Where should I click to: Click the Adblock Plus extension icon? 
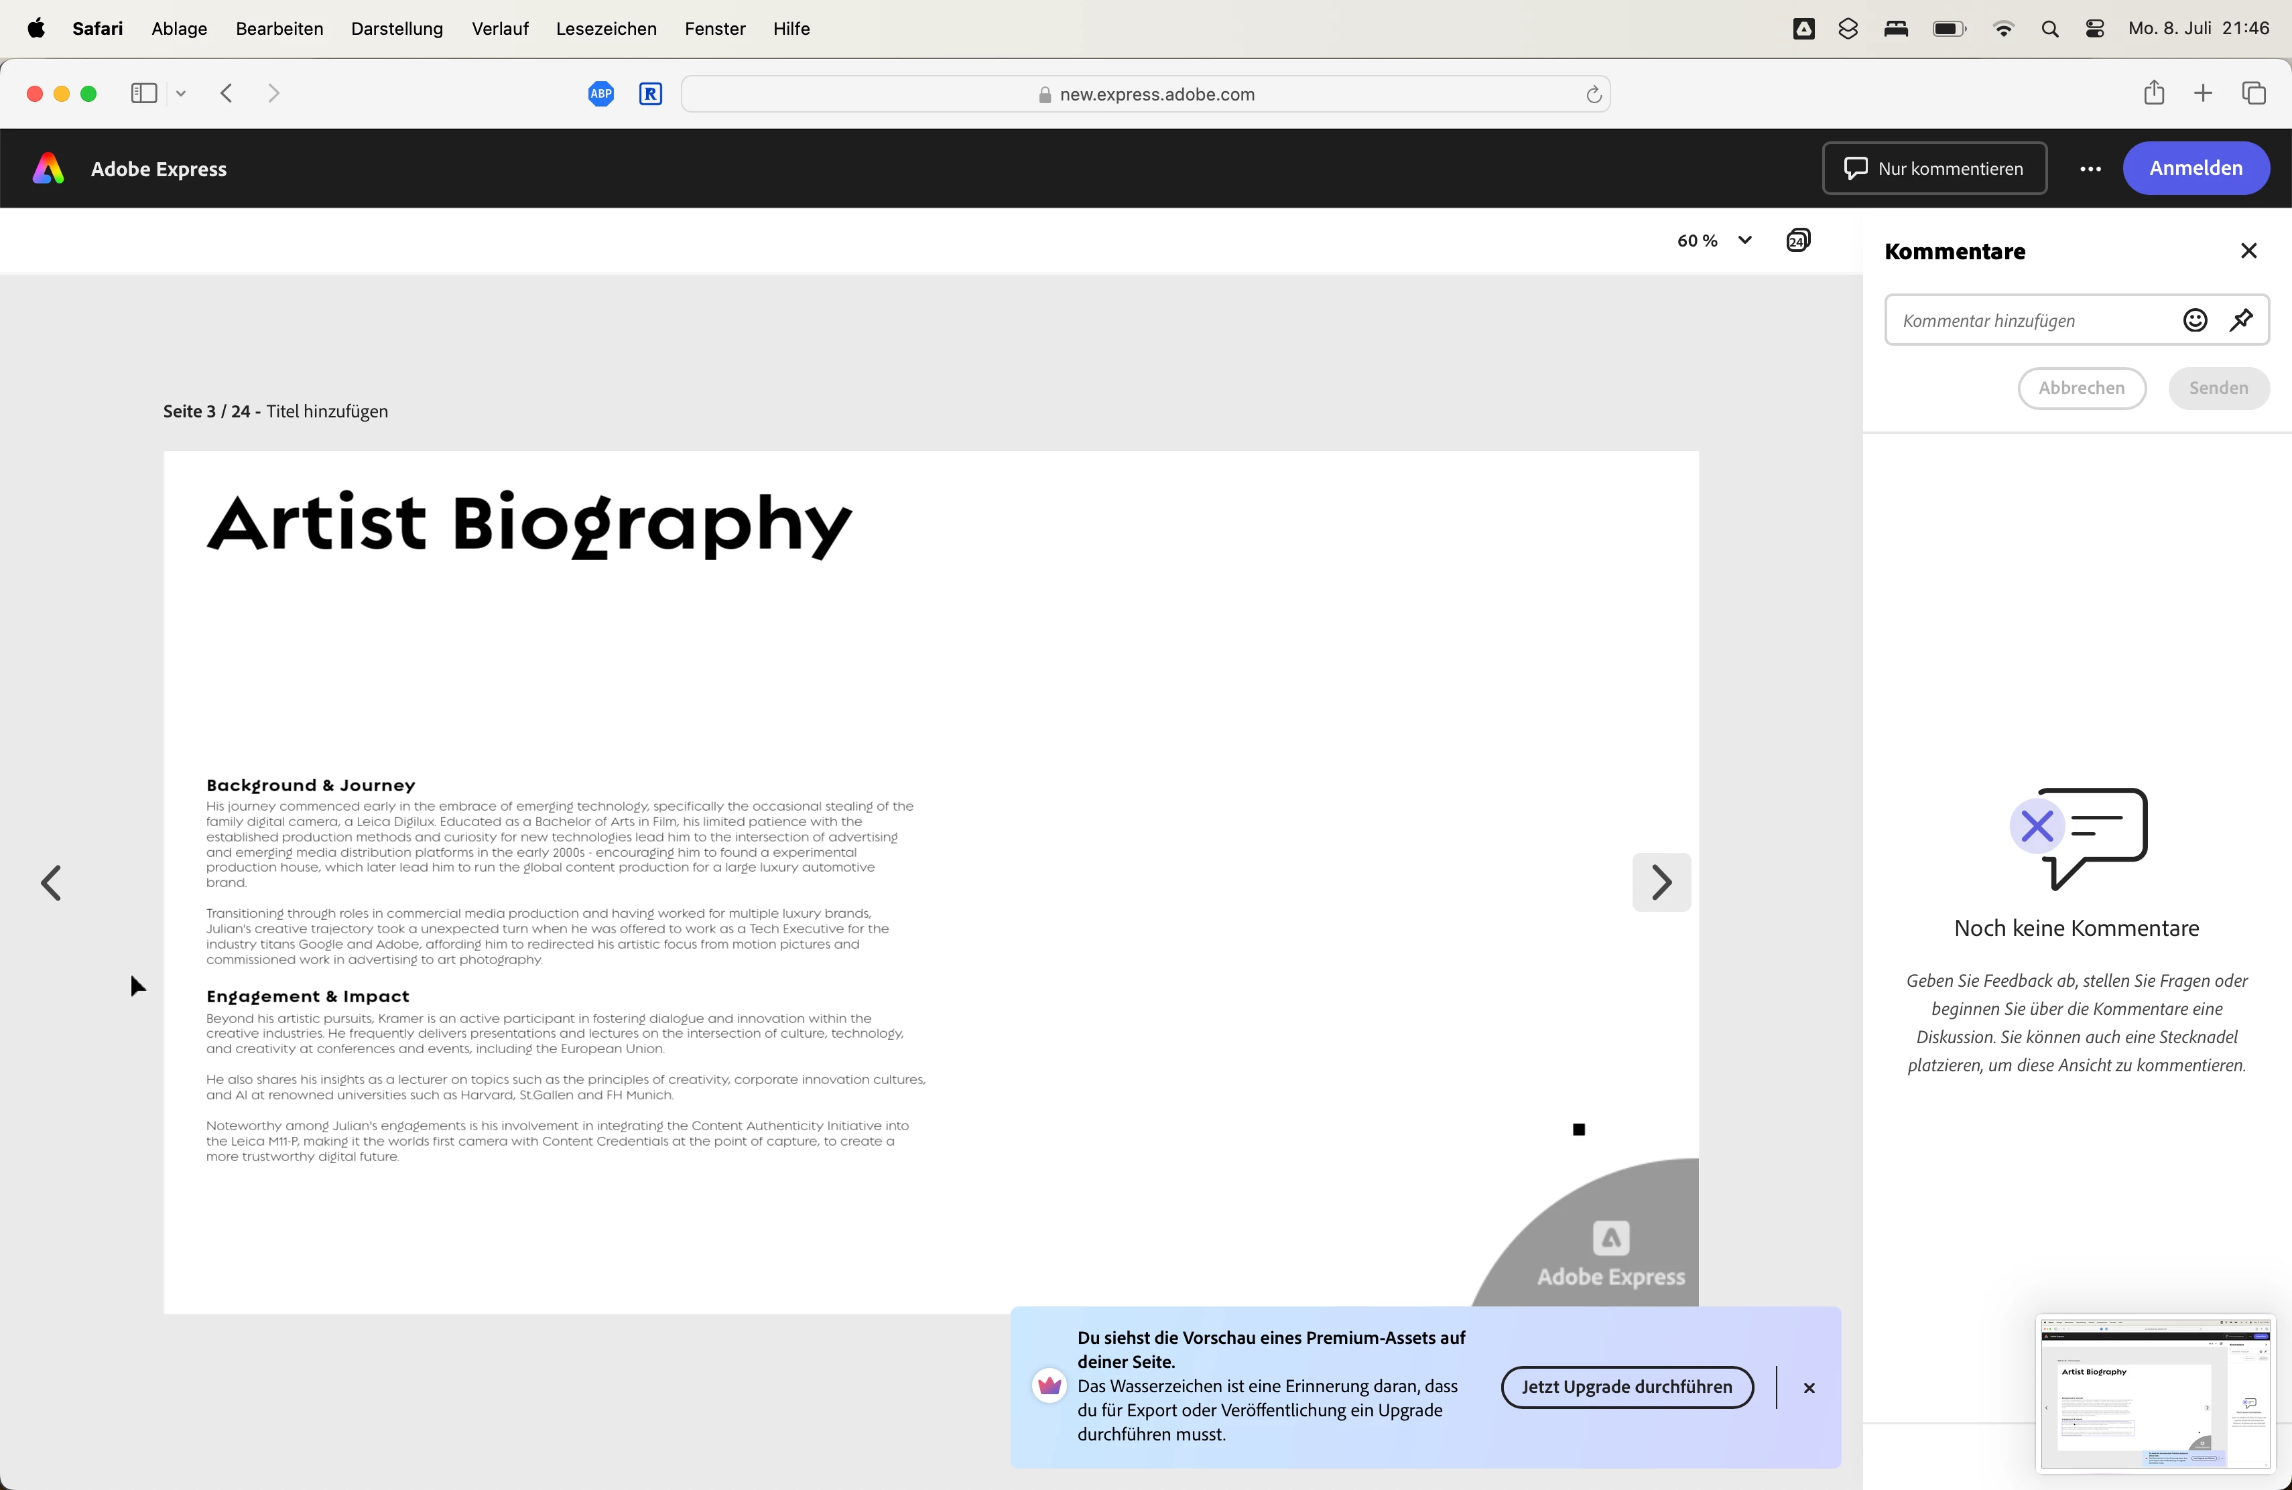(x=601, y=93)
